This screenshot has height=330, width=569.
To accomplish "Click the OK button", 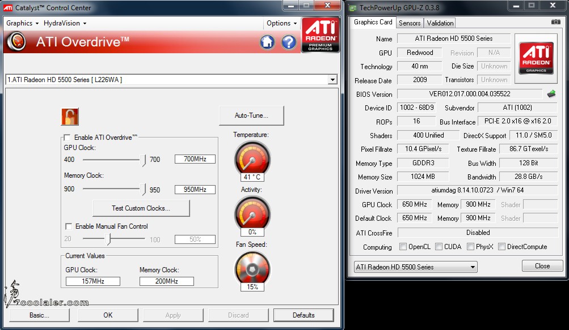I will point(108,315).
